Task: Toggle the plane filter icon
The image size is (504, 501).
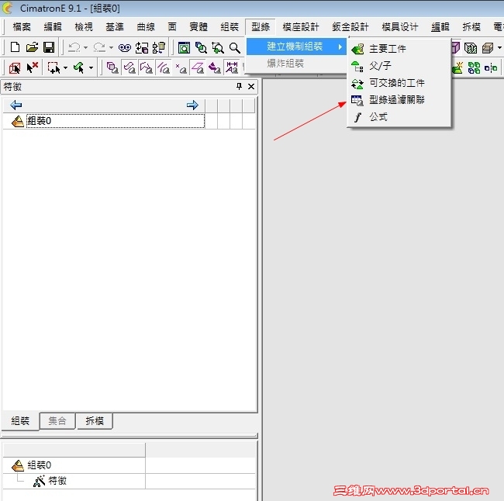Action: tap(198, 67)
